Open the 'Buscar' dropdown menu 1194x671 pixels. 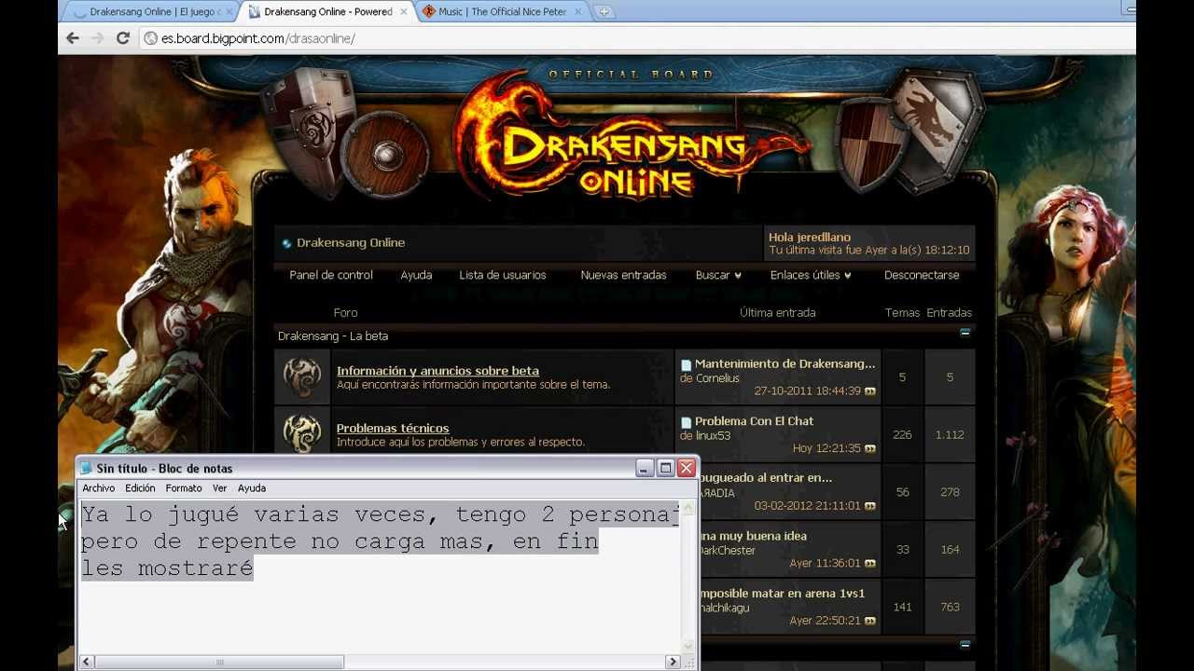coord(718,275)
